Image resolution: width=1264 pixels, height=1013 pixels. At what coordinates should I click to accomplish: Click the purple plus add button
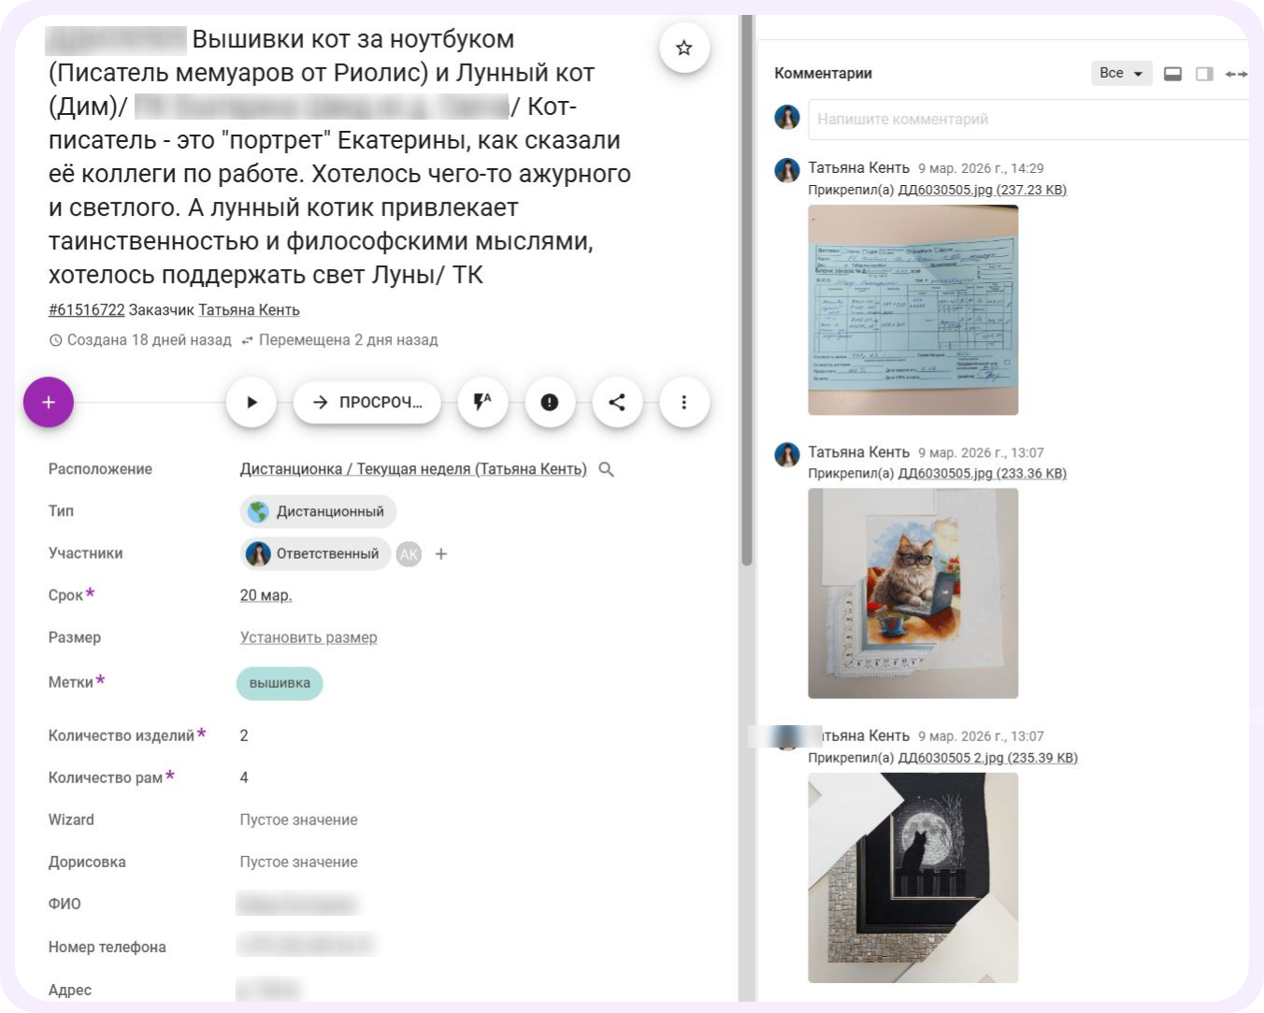[x=49, y=402]
